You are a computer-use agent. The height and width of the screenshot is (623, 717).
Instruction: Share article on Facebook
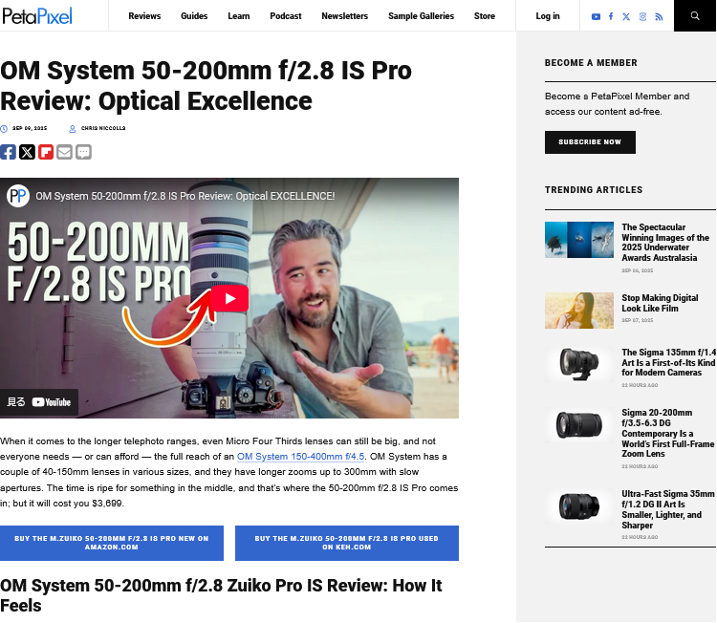coord(8,152)
